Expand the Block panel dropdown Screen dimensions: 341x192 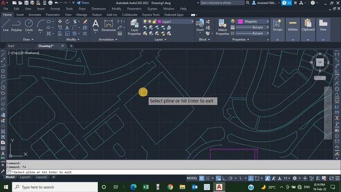pyautogui.click(x=205, y=39)
